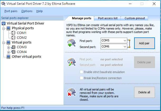This screenshot has width=161, height=111.
Task: Switch to the Port access list tab
Action: [108, 18]
